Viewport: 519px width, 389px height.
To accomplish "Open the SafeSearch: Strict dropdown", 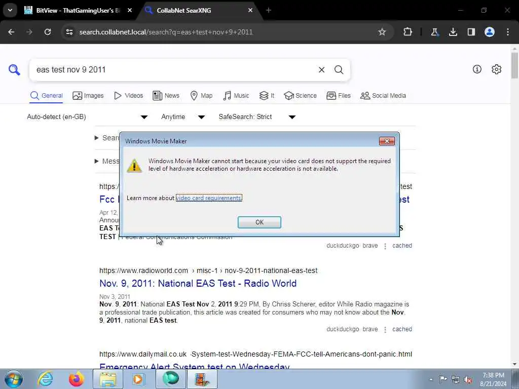I will click(x=257, y=117).
